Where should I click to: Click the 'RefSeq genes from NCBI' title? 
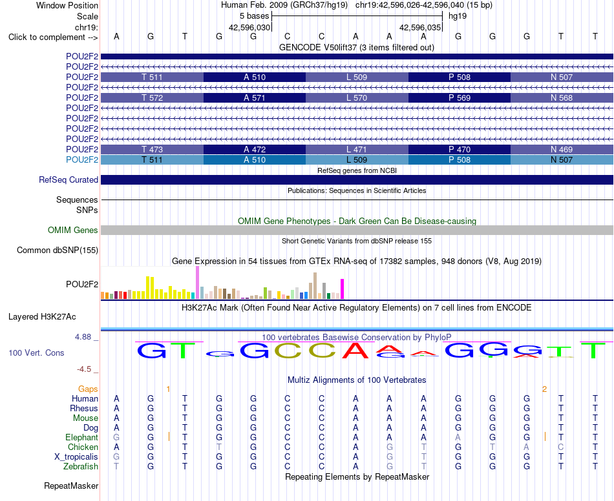pyautogui.click(x=357, y=170)
